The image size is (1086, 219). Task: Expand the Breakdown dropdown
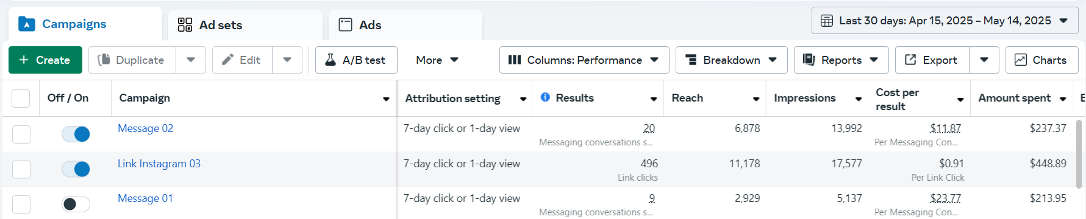click(731, 60)
